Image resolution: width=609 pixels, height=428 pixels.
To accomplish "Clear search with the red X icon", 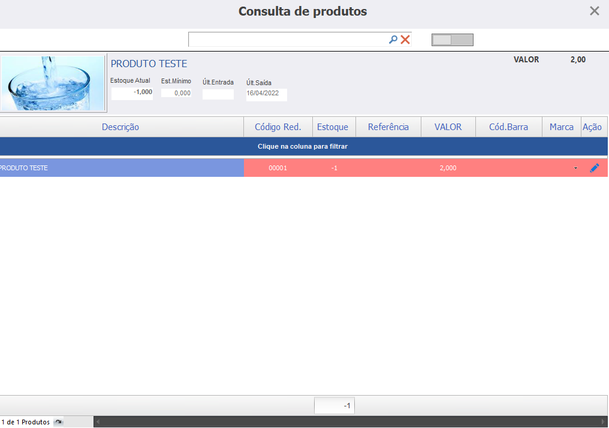I will click(x=405, y=39).
